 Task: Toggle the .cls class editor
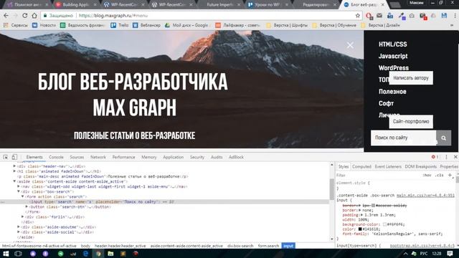[x=439, y=175]
